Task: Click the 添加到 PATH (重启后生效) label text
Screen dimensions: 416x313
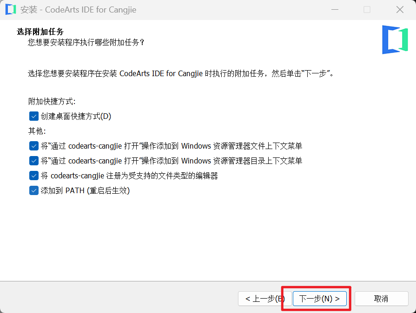Action: click(x=85, y=190)
